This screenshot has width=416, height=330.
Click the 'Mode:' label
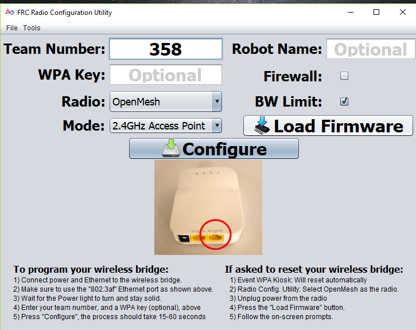click(x=84, y=125)
